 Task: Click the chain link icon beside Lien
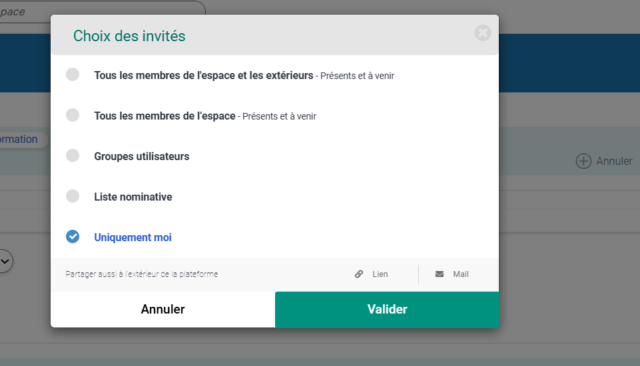point(359,274)
